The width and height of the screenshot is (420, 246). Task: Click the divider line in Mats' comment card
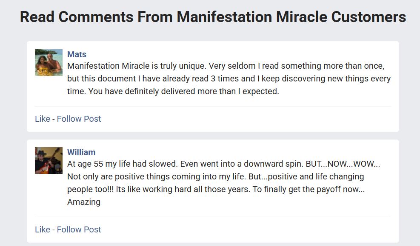pos(213,106)
